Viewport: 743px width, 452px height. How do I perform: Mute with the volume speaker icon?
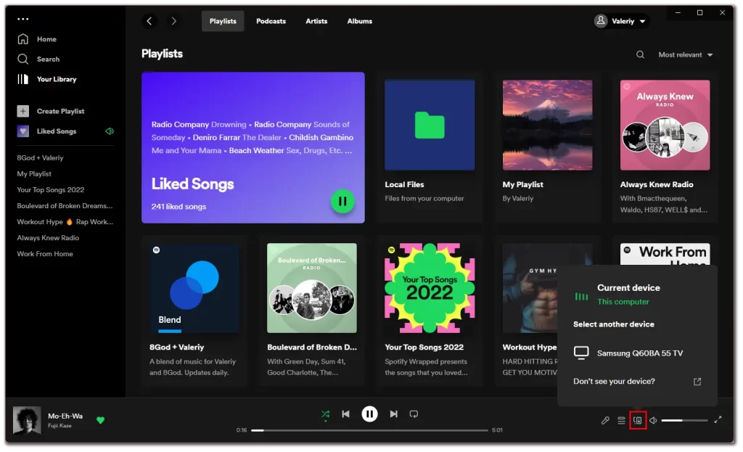point(654,420)
